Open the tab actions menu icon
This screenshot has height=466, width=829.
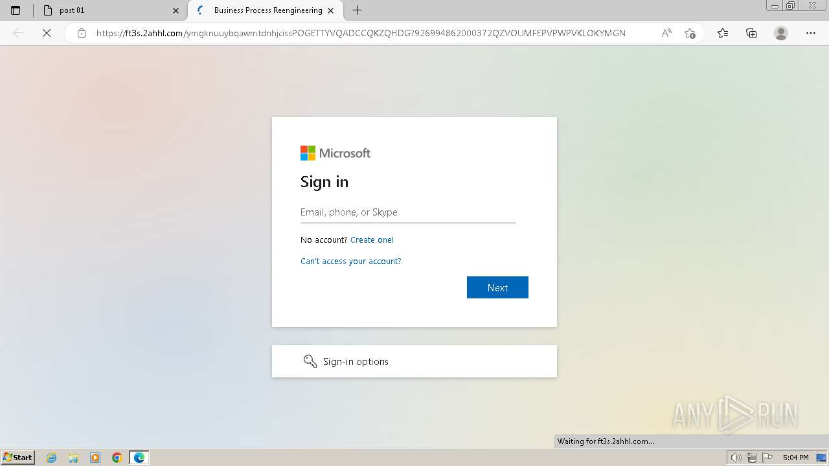[x=16, y=10]
